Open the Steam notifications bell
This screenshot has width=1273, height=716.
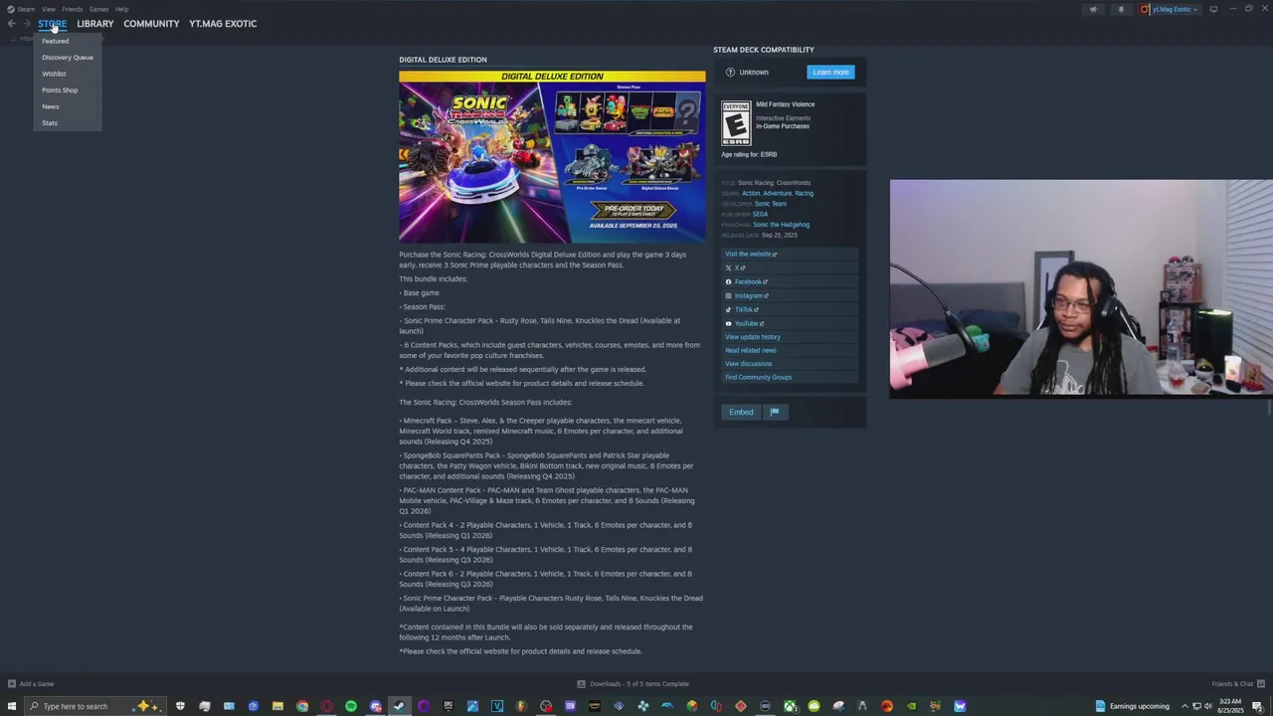(1121, 9)
